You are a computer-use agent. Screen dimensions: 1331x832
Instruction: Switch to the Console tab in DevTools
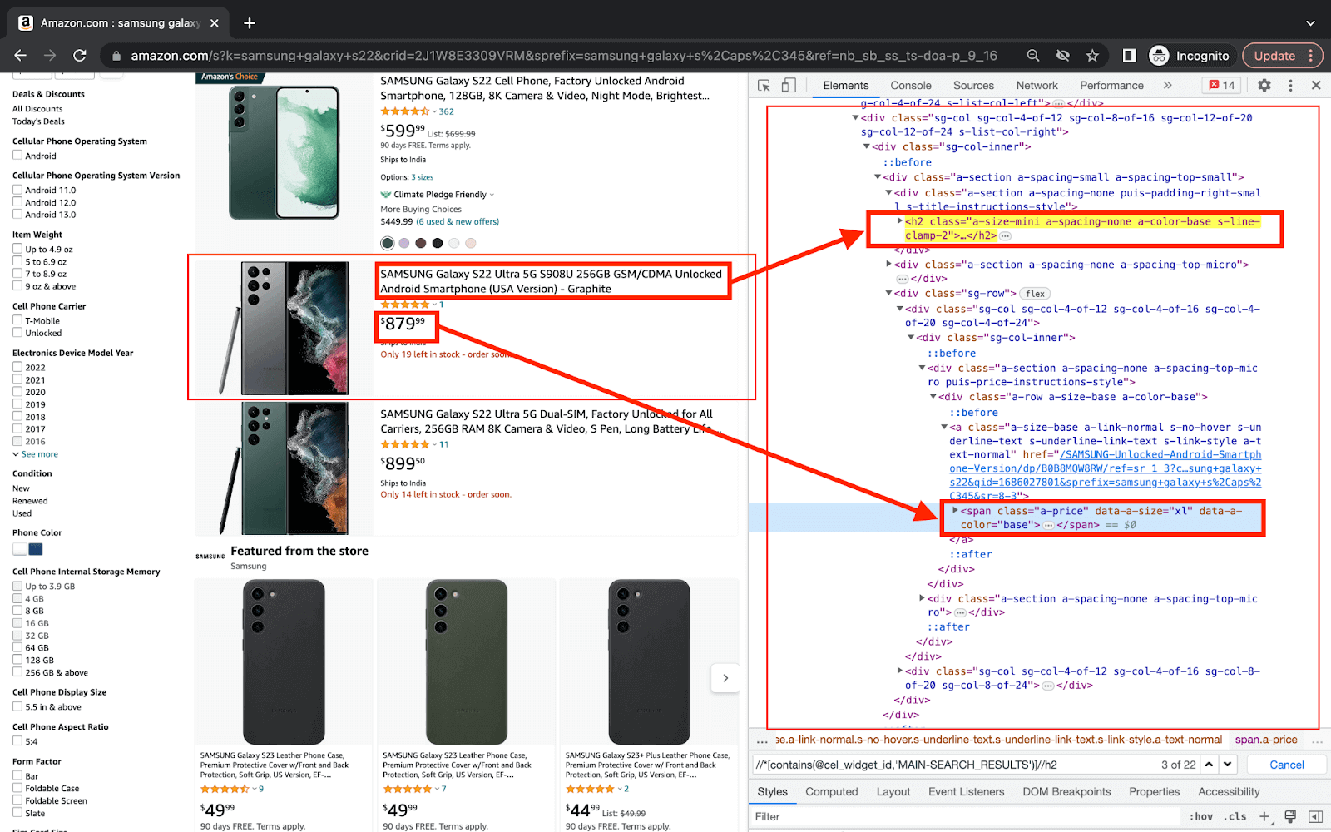[911, 85]
